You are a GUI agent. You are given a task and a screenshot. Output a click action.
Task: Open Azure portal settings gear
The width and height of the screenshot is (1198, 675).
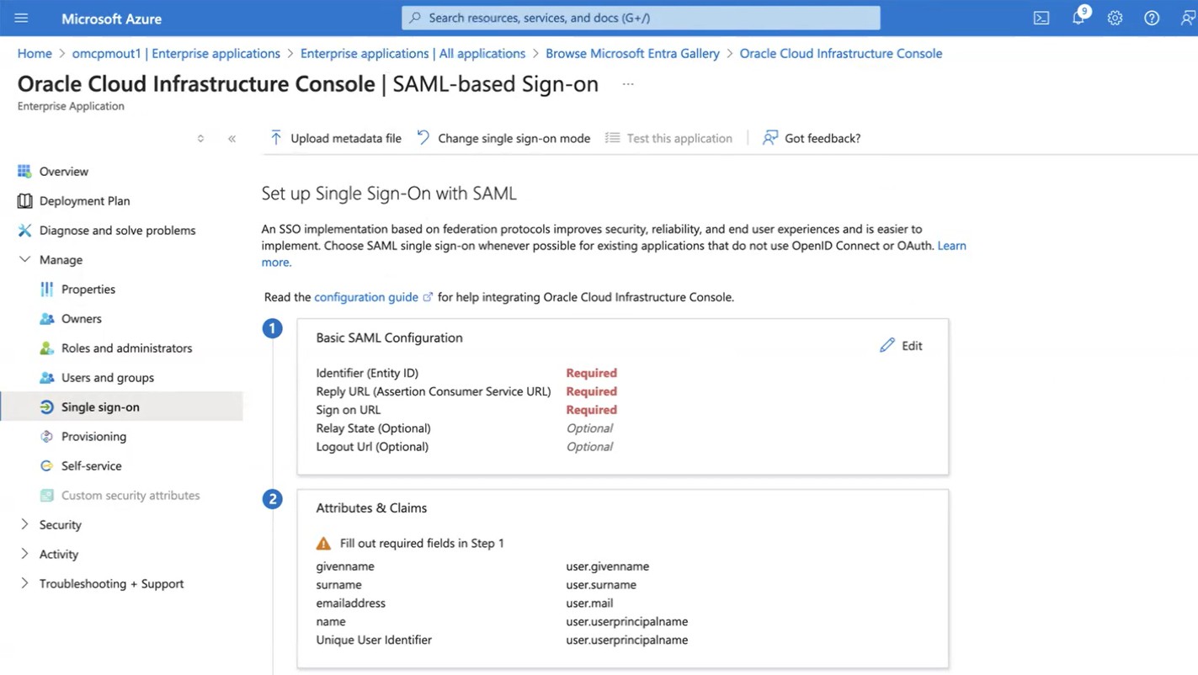coord(1115,18)
